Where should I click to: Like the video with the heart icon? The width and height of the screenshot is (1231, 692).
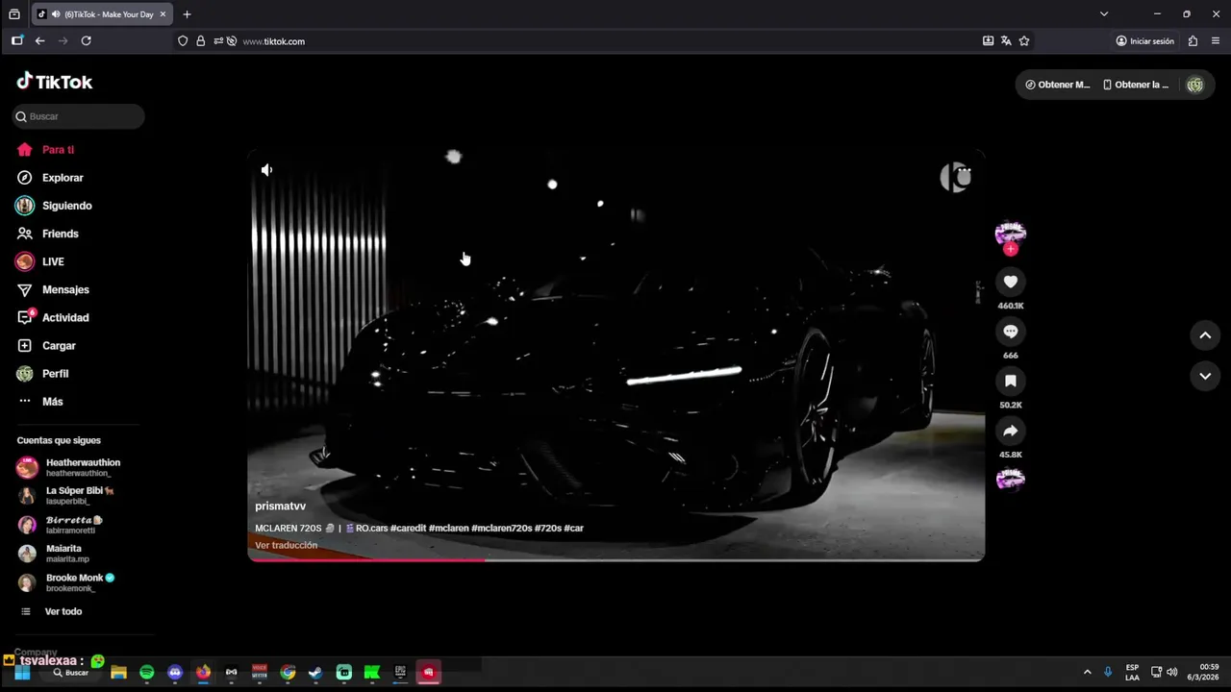[1010, 282]
